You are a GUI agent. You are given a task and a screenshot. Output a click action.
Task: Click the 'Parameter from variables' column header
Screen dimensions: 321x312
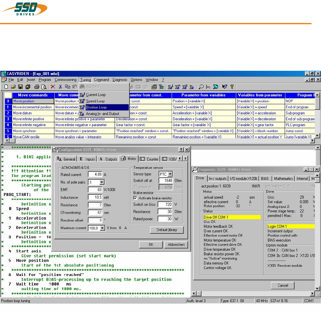tap(203, 95)
